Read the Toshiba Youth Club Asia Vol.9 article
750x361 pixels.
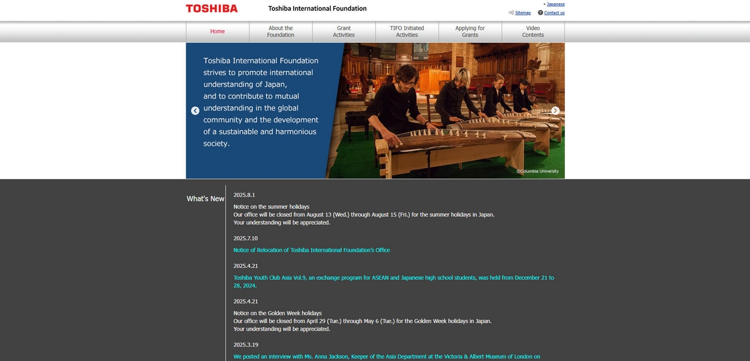point(394,278)
